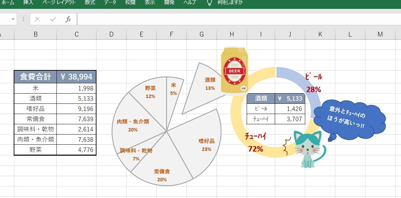Select the column G header
Screen dimensions: 401x198
pos(202,34)
